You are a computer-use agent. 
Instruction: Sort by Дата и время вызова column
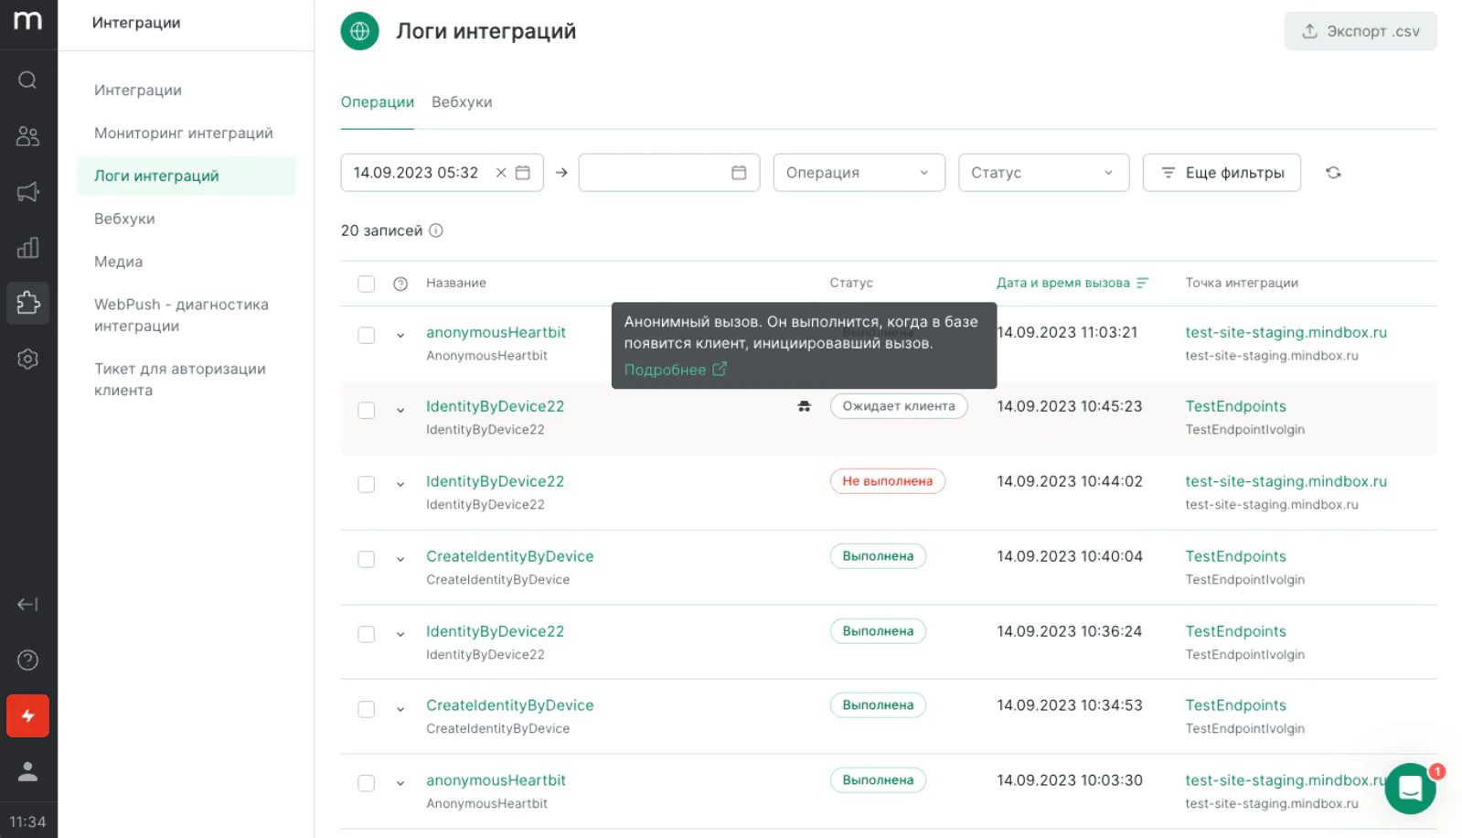coord(1063,284)
